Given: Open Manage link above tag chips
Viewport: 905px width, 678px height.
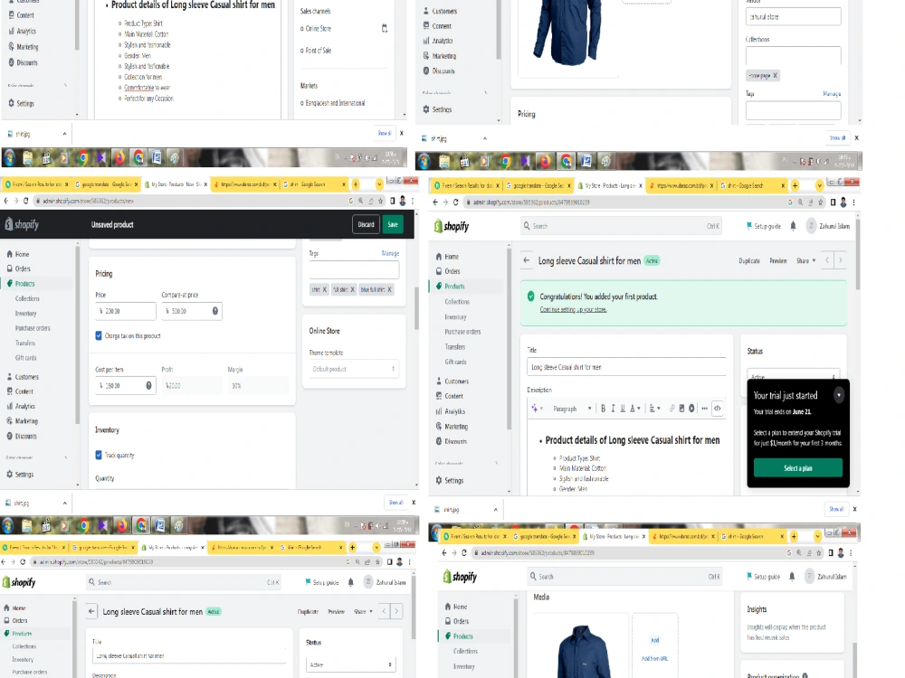Looking at the screenshot, I should pos(390,253).
